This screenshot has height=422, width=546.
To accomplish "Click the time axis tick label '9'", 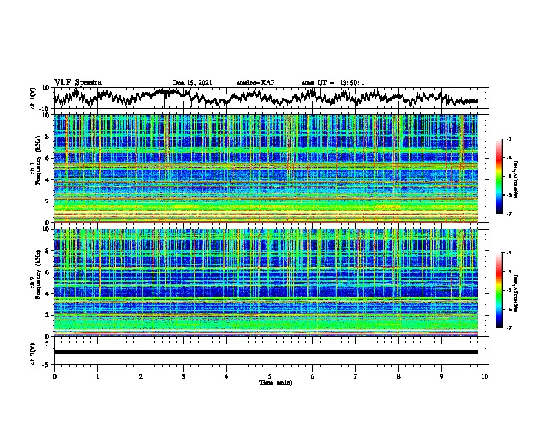I will (441, 376).
